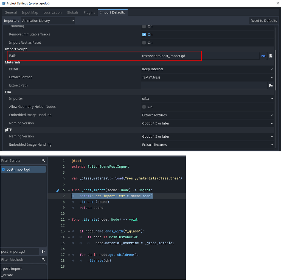
Task: Click the Filter Methods search icon
Action: pyautogui.click(x=43, y=260)
